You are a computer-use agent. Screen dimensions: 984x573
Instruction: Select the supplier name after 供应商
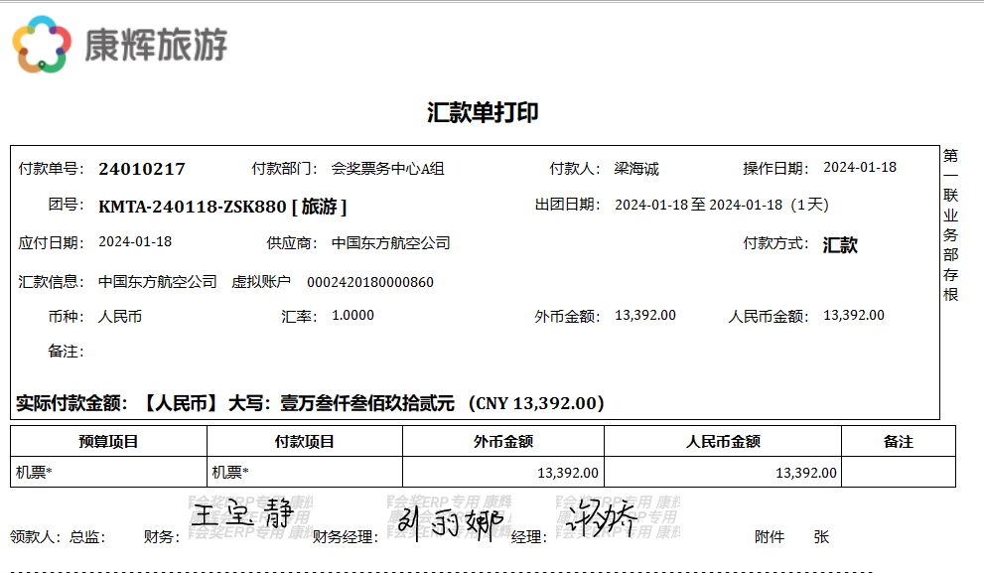390,243
